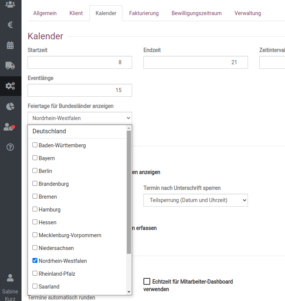Image resolution: width=285 pixels, height=301 pixels.
Task: Click the user icon with red notification
Action: coord(9,127)
